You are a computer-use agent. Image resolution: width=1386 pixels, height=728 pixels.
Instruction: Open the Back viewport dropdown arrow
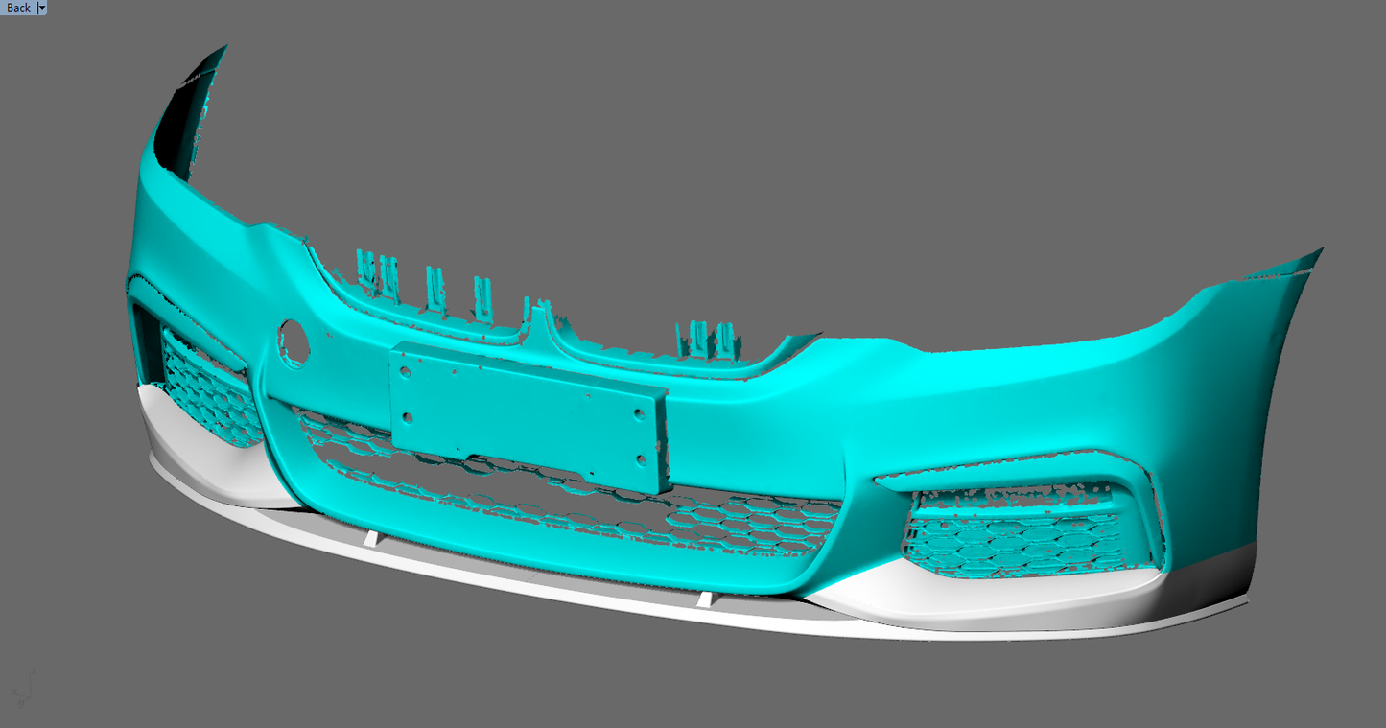41,8
